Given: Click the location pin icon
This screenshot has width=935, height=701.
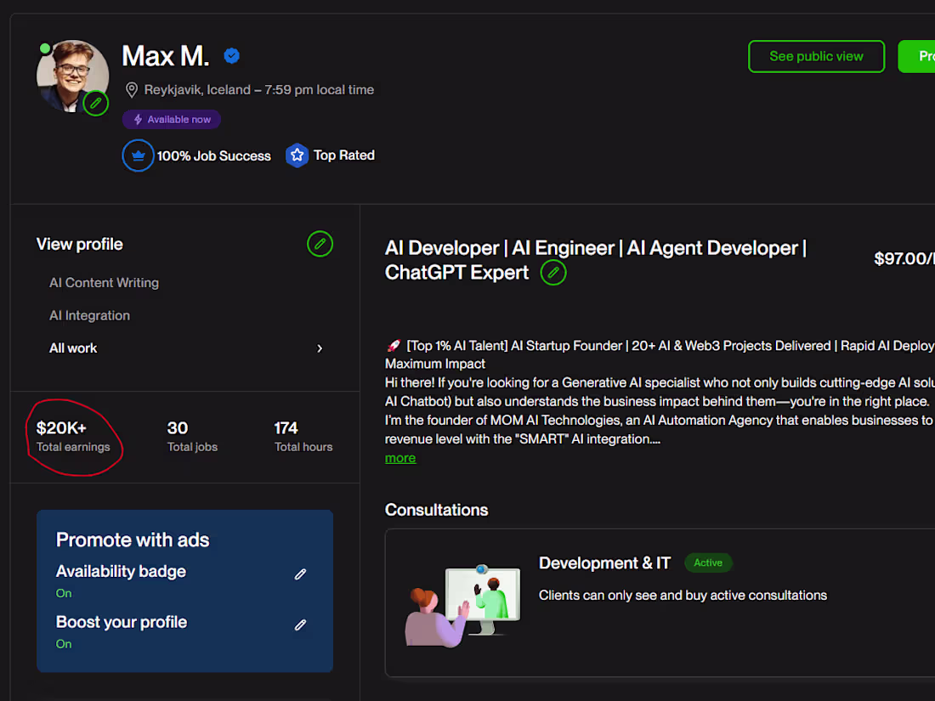Looking at the screenshot, I should click(x=132, y=89).
